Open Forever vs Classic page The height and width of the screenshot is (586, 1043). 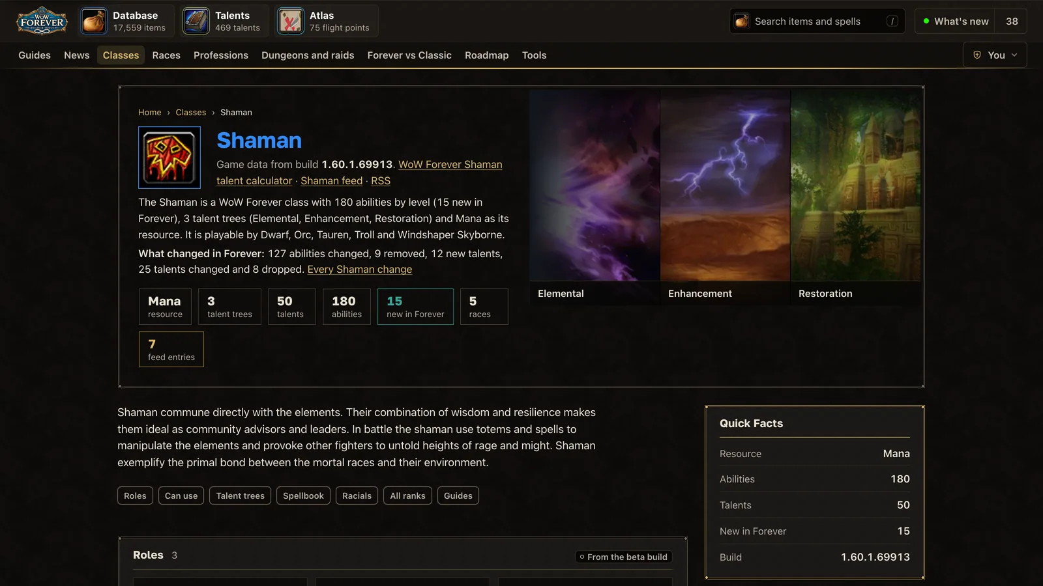pyautogui.click(x=409, y=55)
